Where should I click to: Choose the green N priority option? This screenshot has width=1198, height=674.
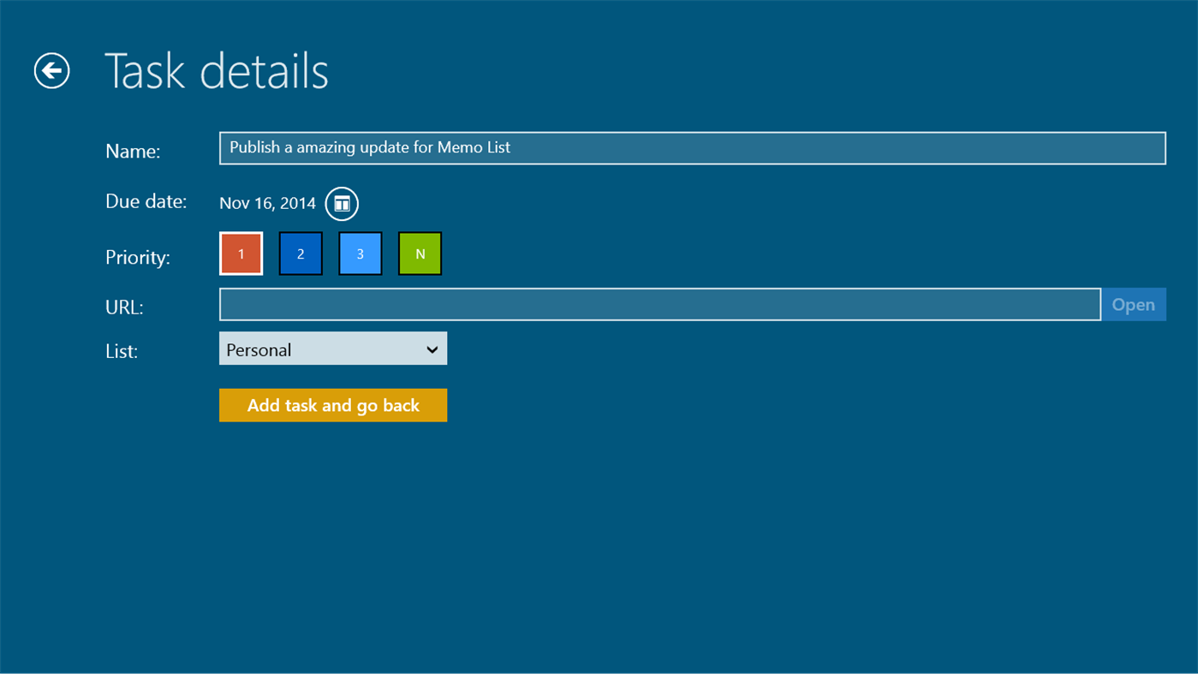(420, 253)
